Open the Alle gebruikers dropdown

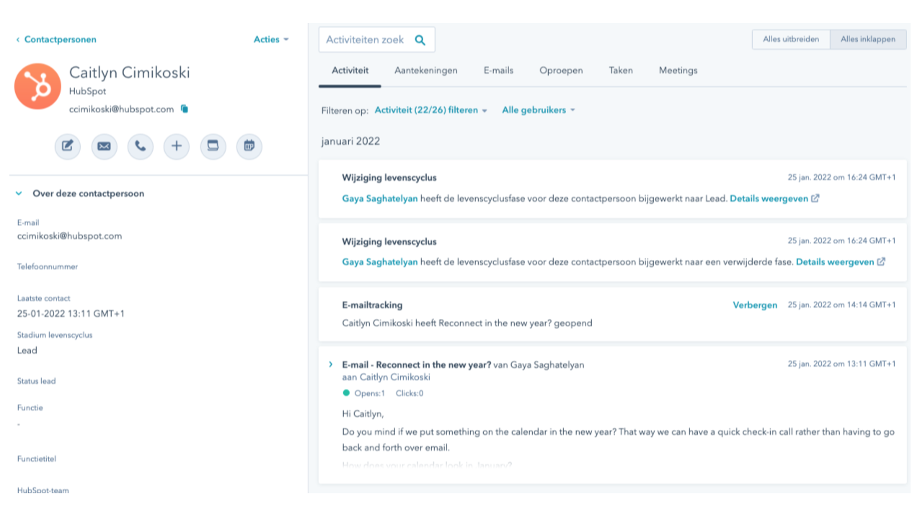coord(539,110)
